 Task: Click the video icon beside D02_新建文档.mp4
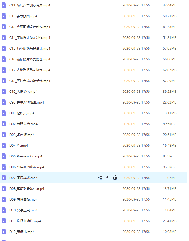[x=4, y=124]
